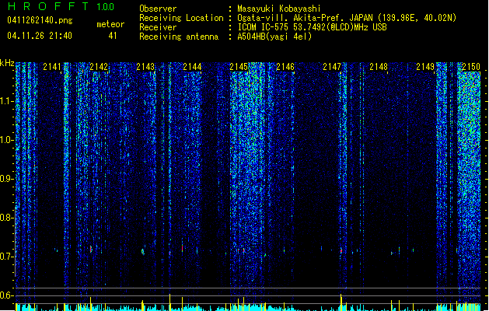Select the file name 0411262140.png
The image size is (489, 311).
point(40,20)
